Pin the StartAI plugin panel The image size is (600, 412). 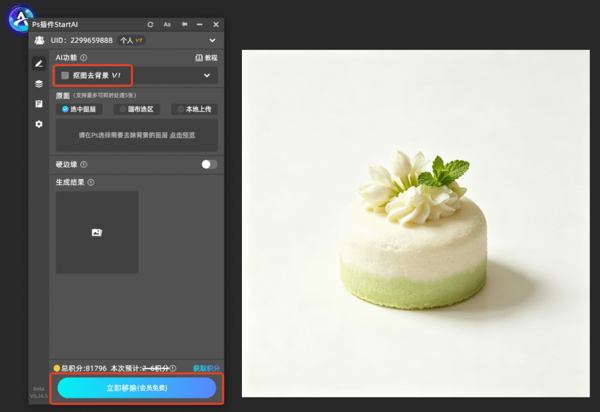coord(184,25)
